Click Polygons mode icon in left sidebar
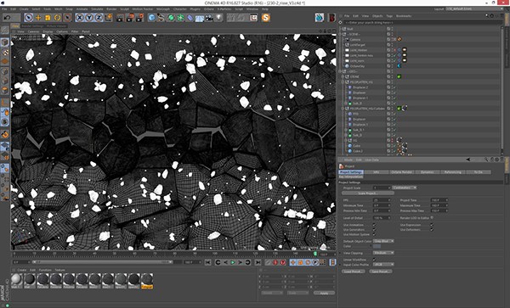 pos(5,91)
